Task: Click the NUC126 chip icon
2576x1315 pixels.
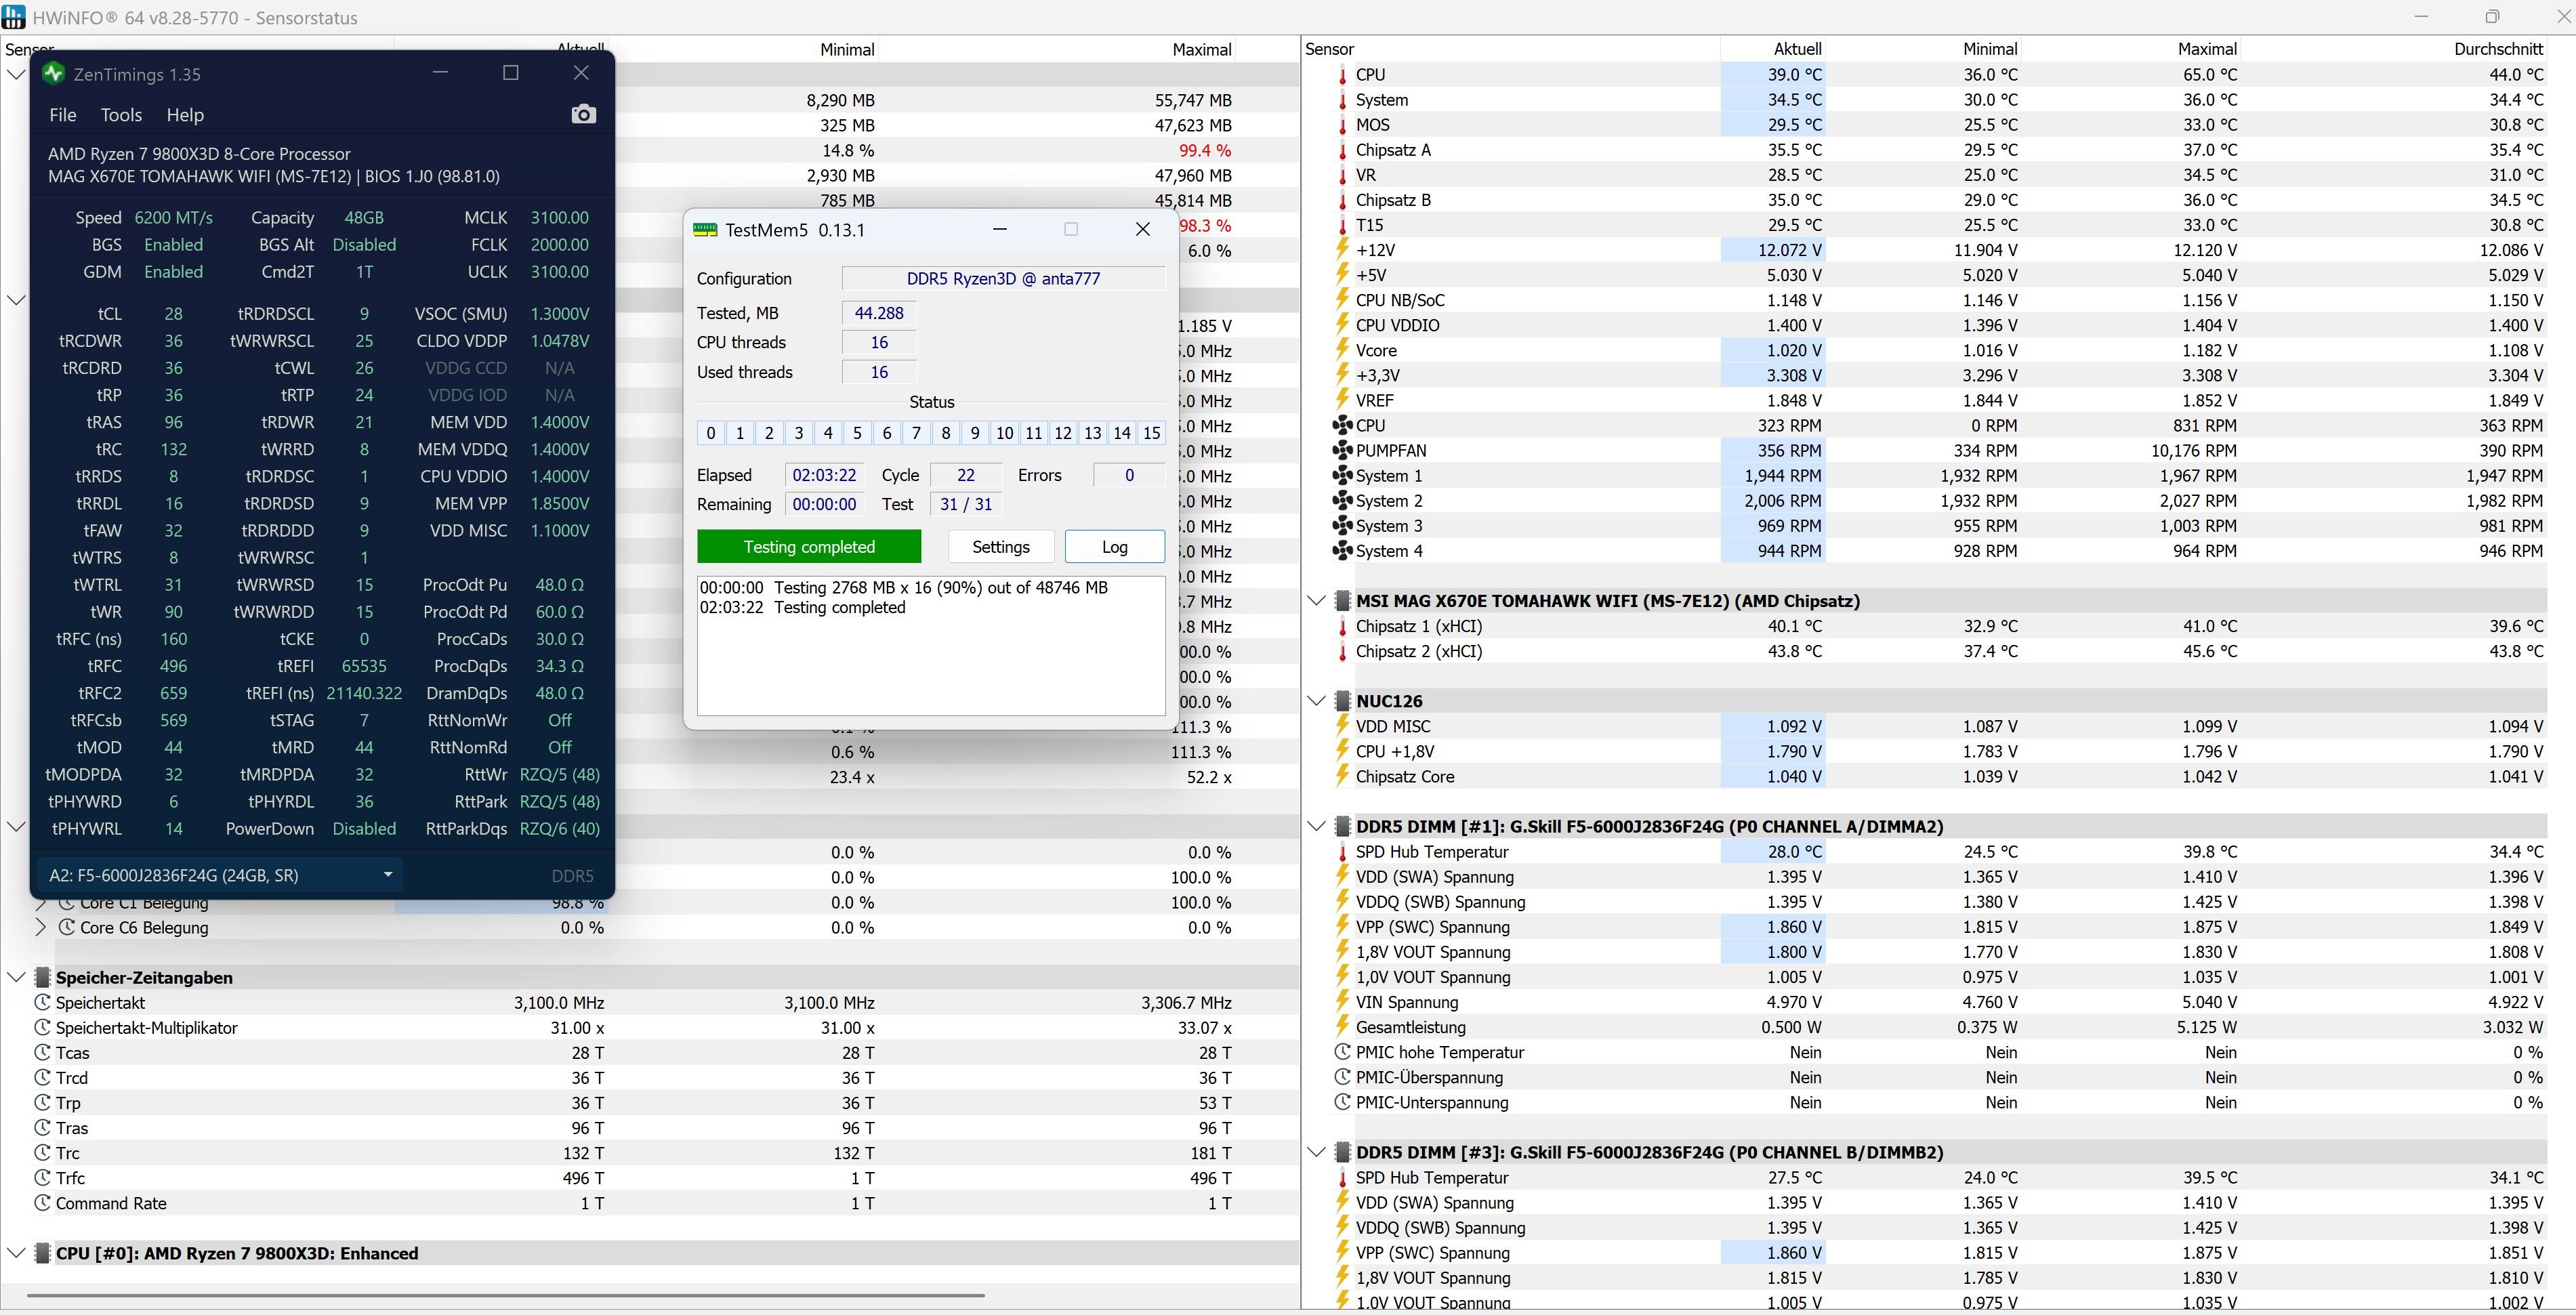Action: tap(1343, 701)
